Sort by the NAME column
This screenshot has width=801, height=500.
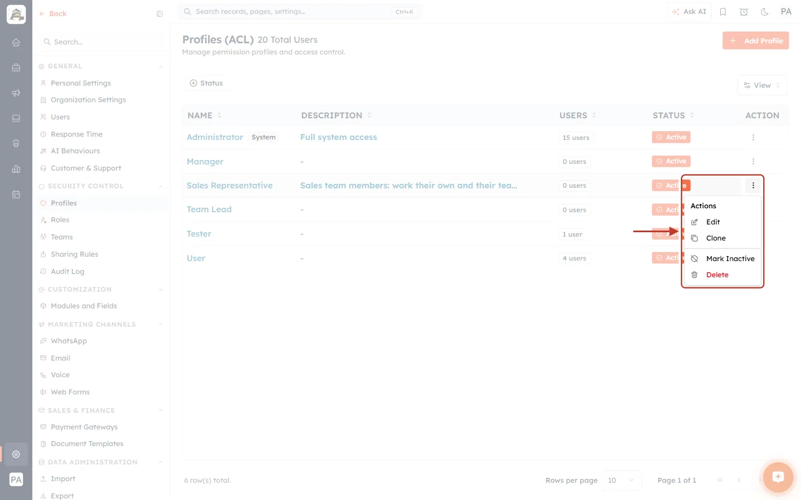coord(205,116)
